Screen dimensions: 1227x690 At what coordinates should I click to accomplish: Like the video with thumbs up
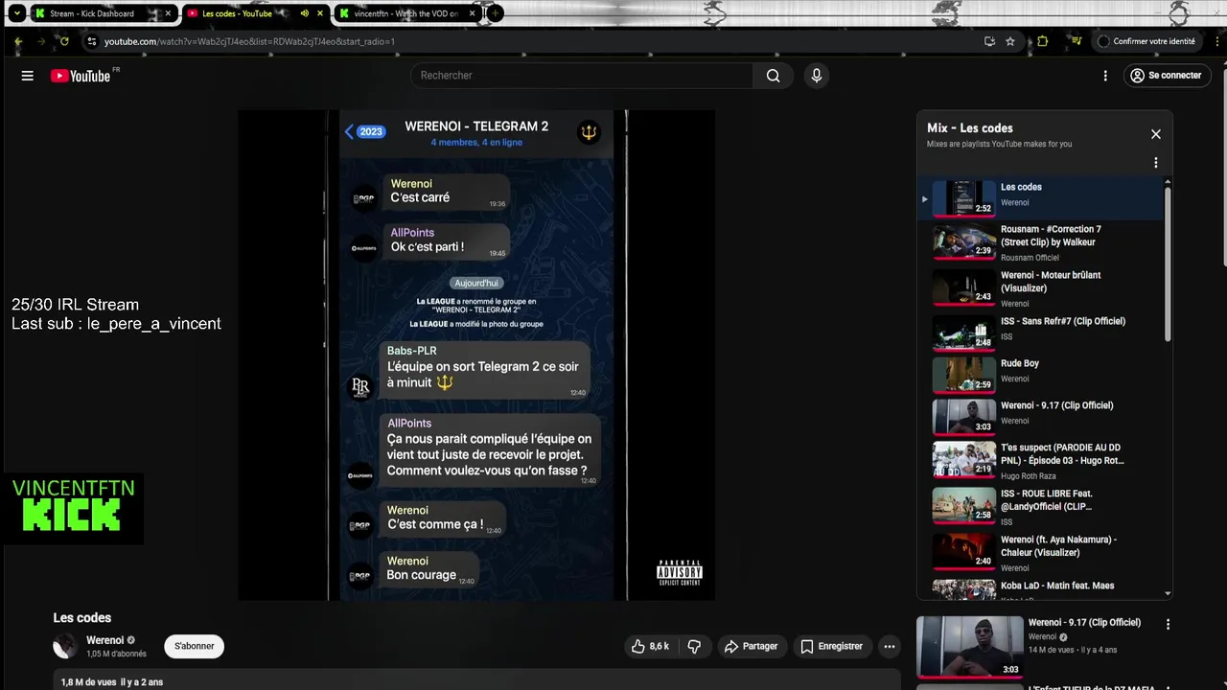pyautogui.click(x=649, y=647)
